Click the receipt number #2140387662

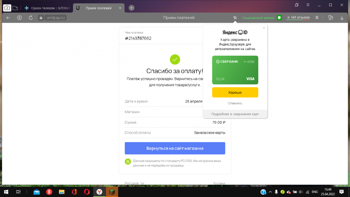138,38
